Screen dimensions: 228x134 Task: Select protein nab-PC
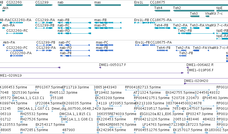tap(64, 42)
